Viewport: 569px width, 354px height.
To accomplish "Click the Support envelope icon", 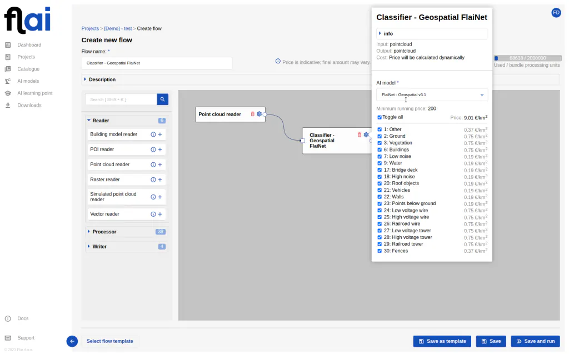I will click(8, 338).
